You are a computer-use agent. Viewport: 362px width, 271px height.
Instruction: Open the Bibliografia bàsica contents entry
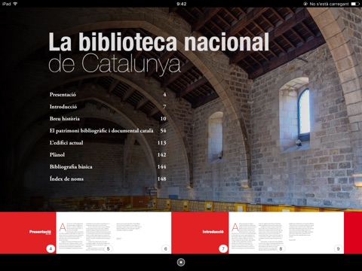(x=108, y=167)
